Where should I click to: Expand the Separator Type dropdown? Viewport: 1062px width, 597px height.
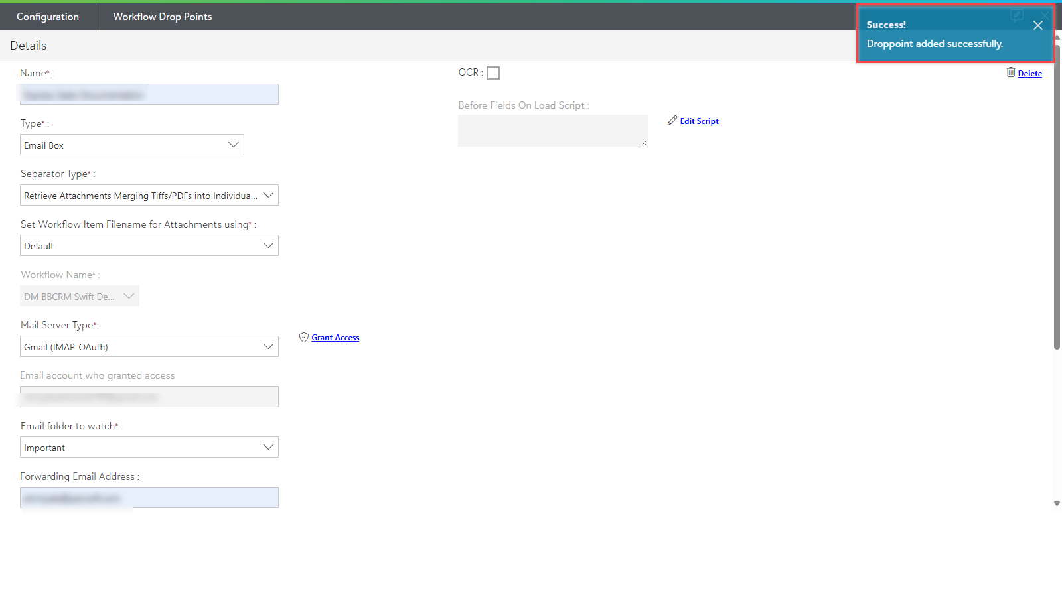point(149,195)
